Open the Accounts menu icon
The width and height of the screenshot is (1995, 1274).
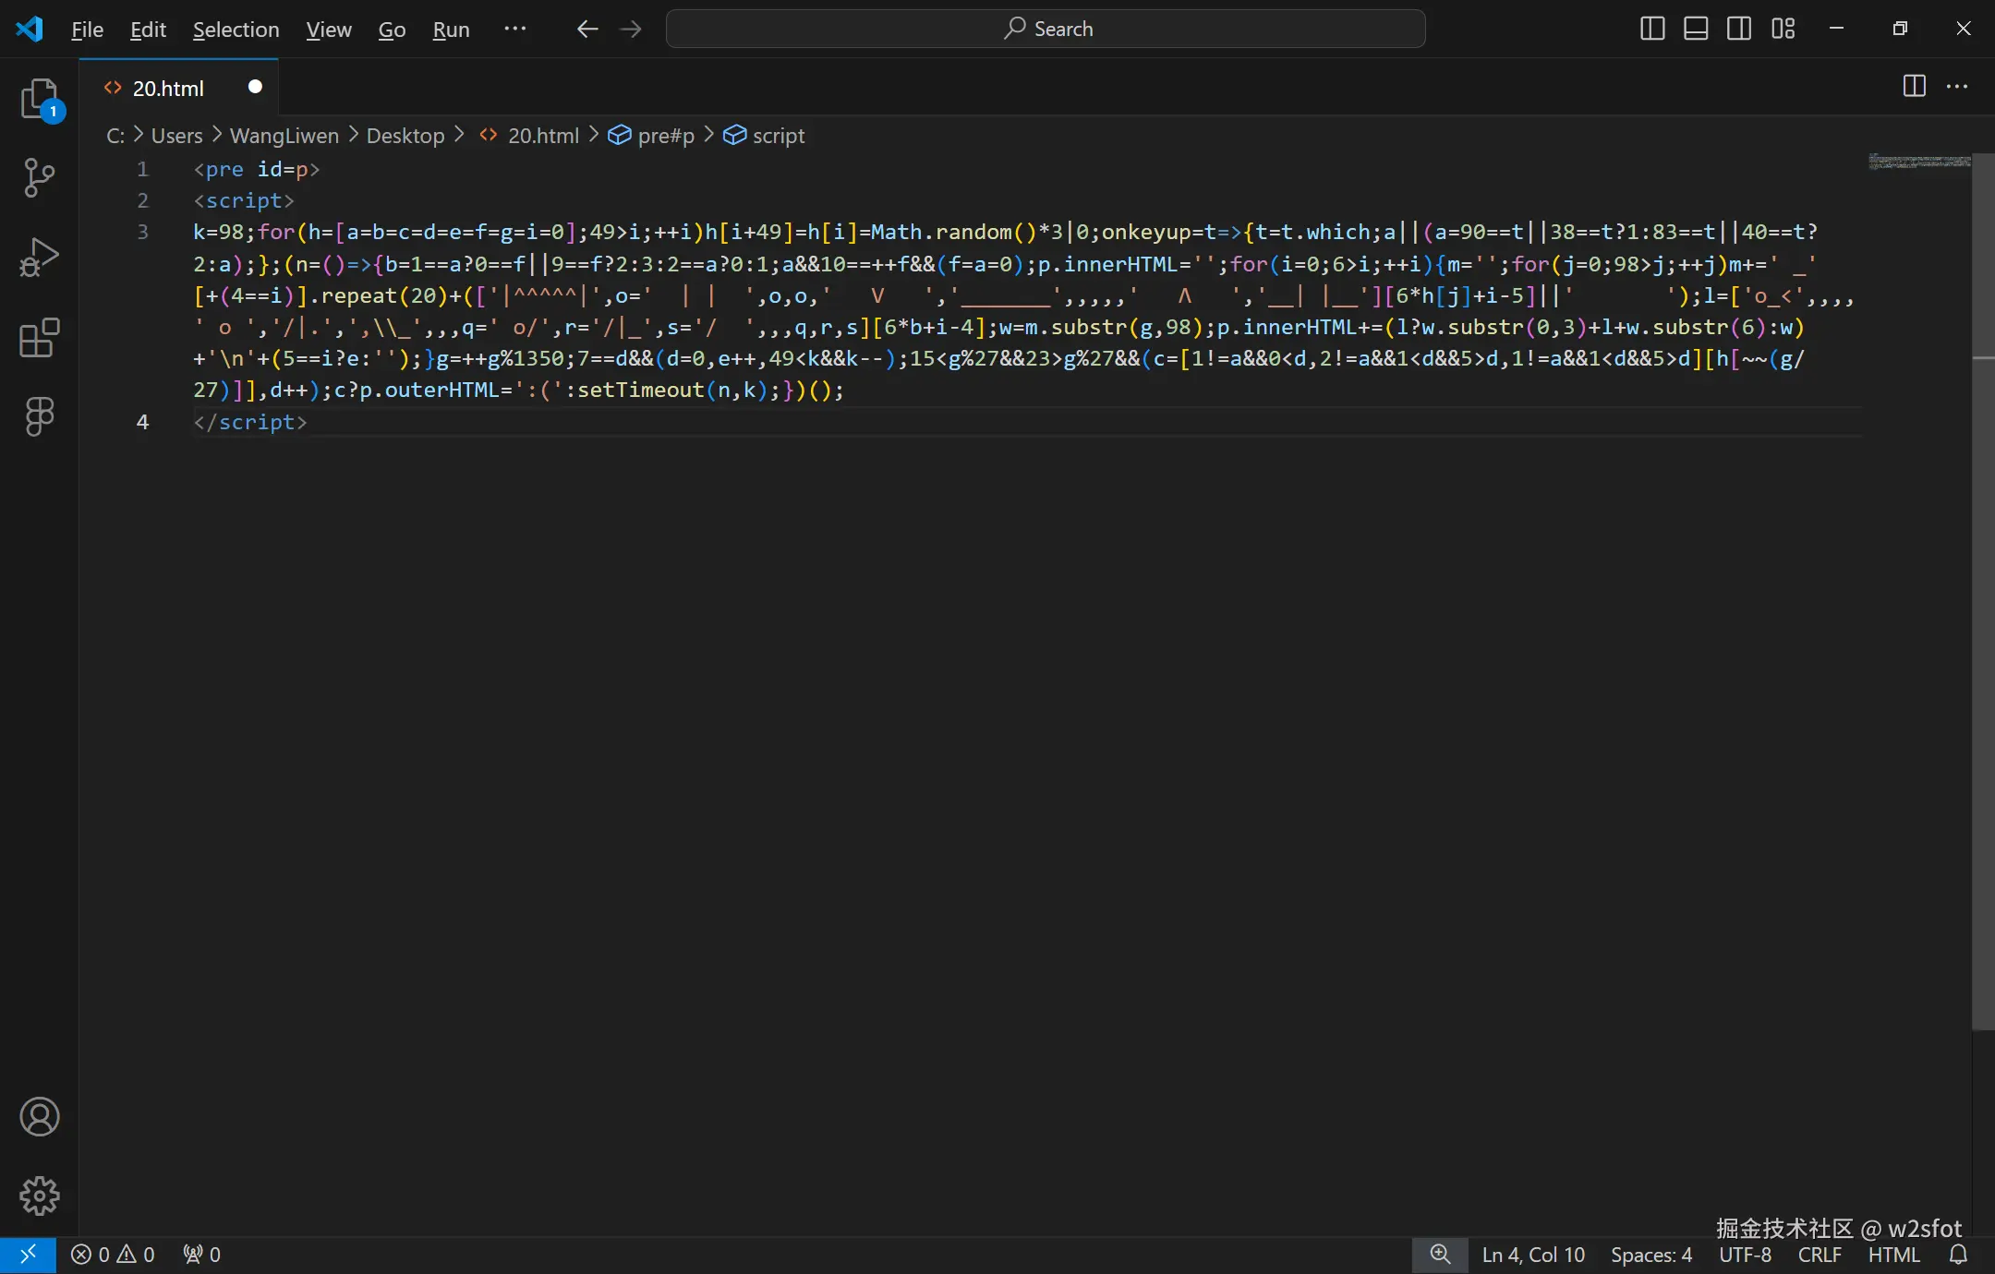[x=39, y=1117]
